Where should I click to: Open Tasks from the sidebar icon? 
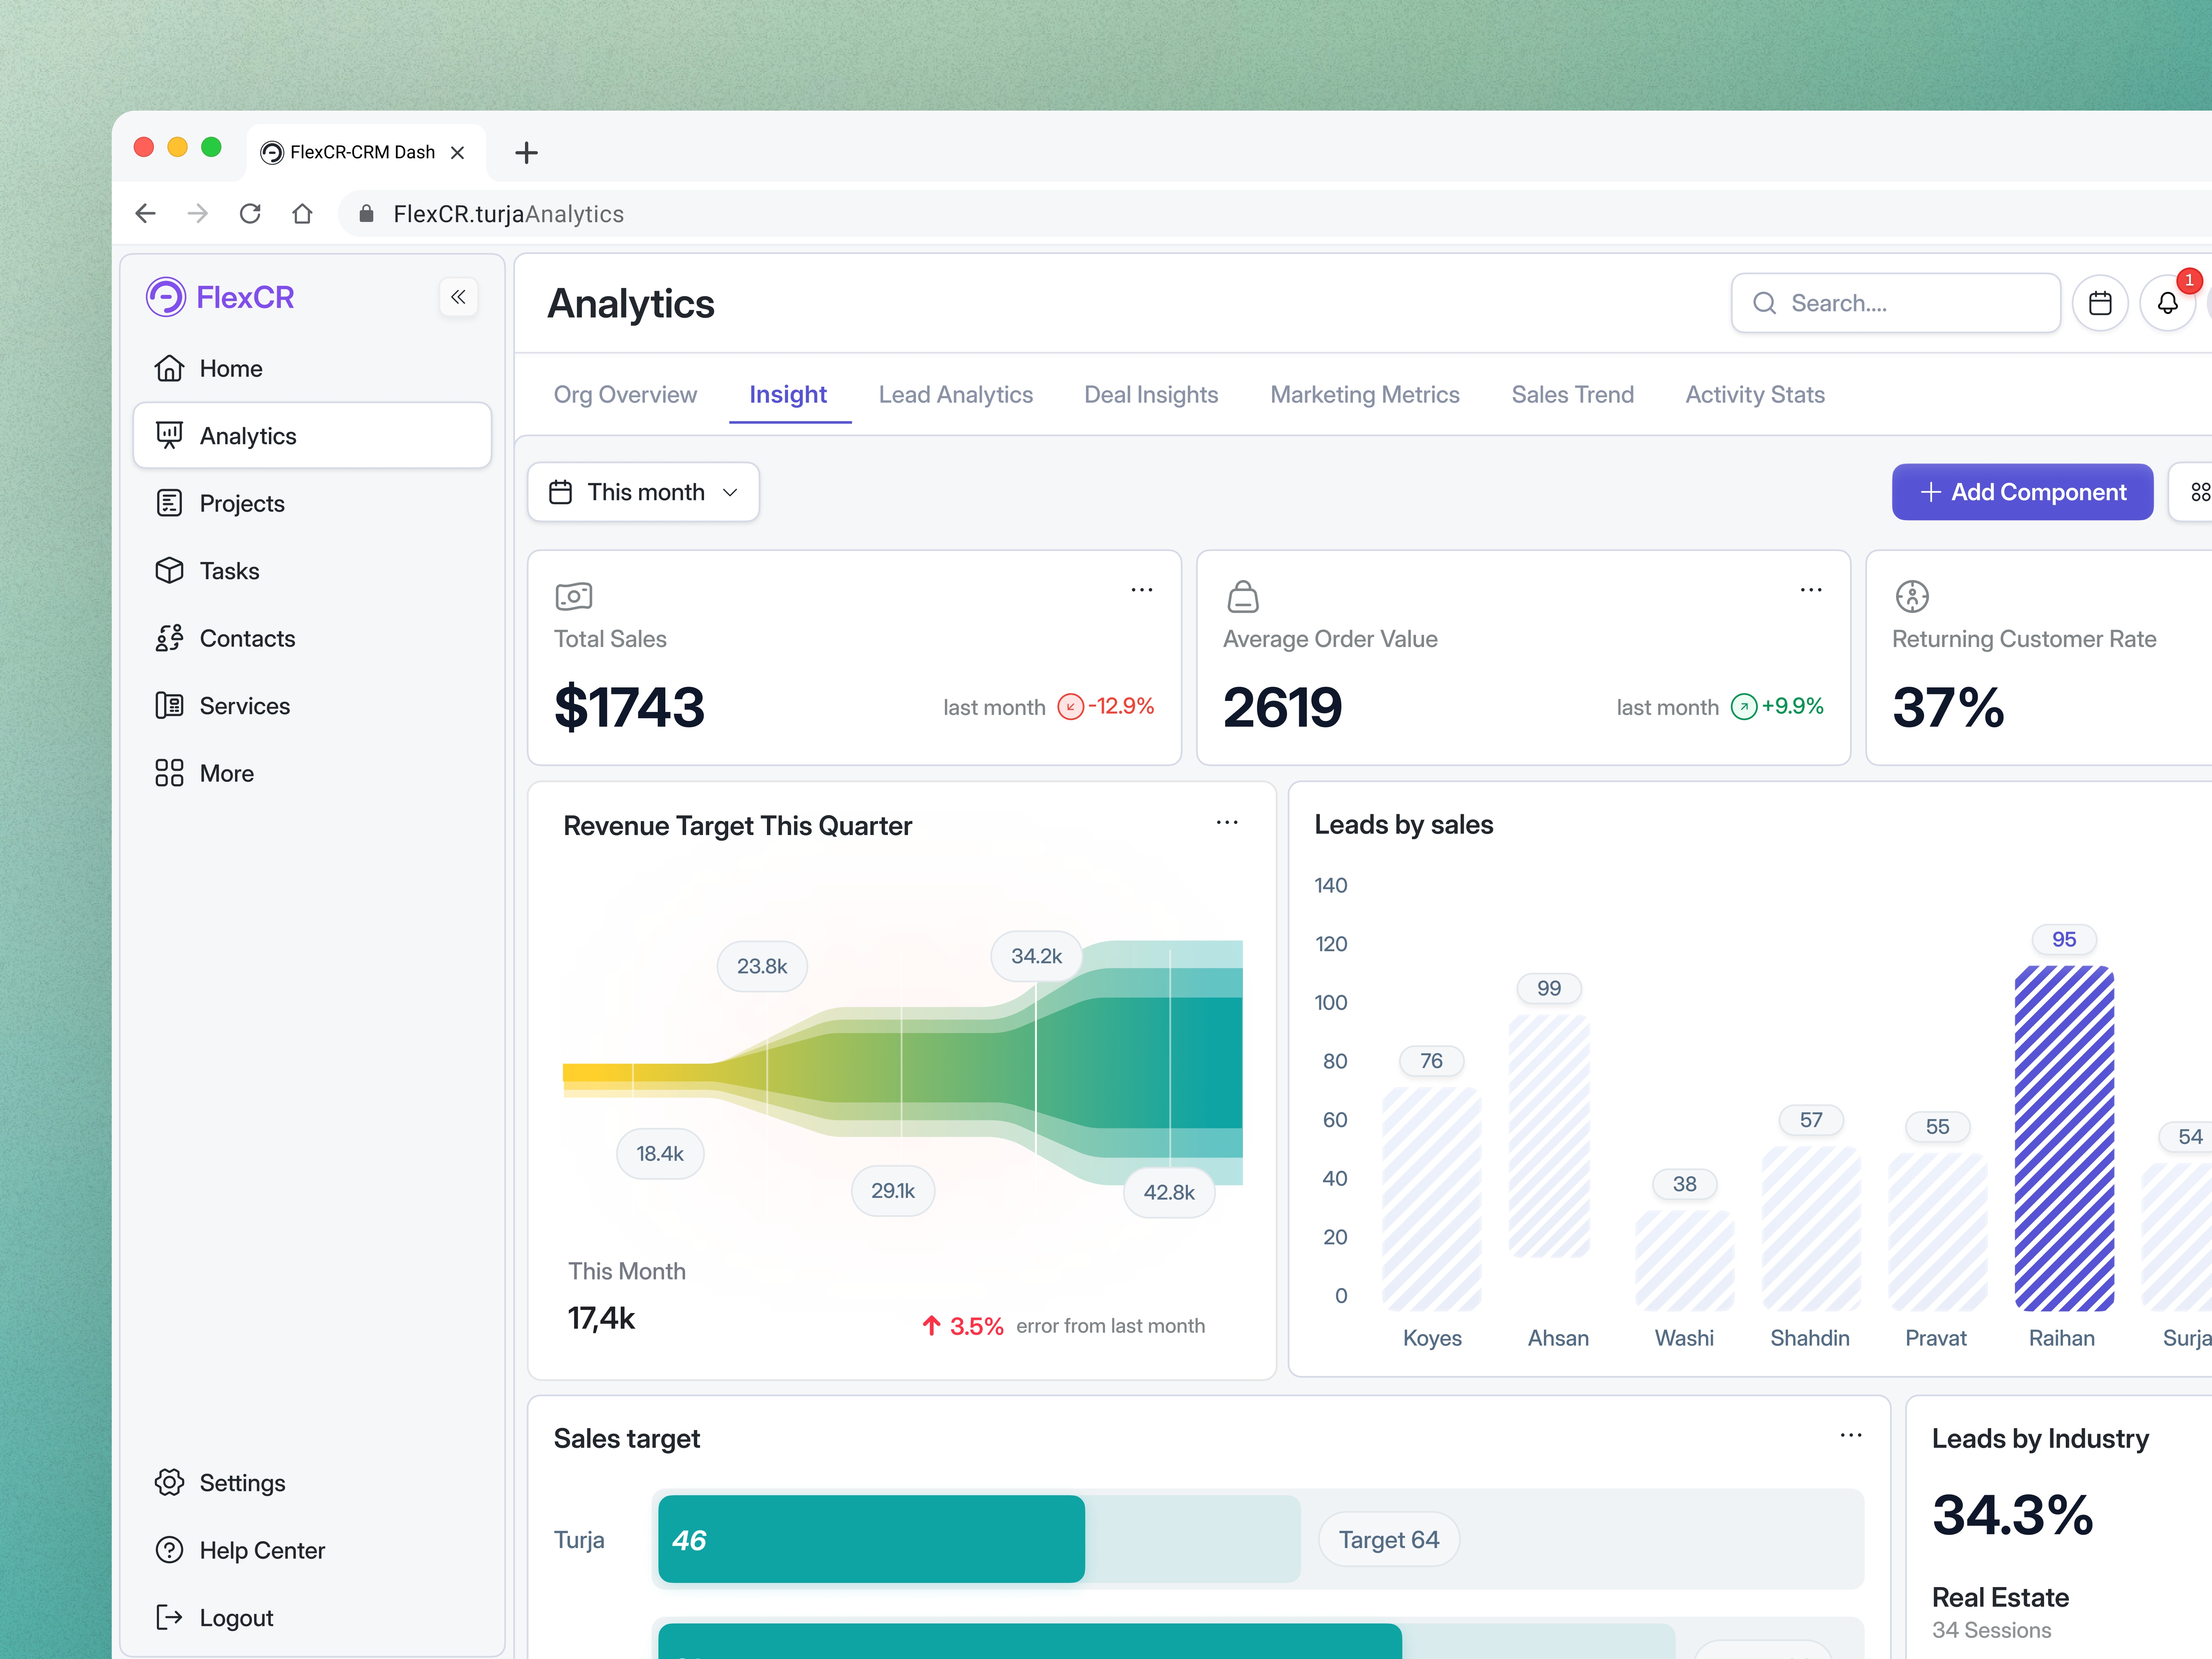pyautogui.click(x=170, y=570)
